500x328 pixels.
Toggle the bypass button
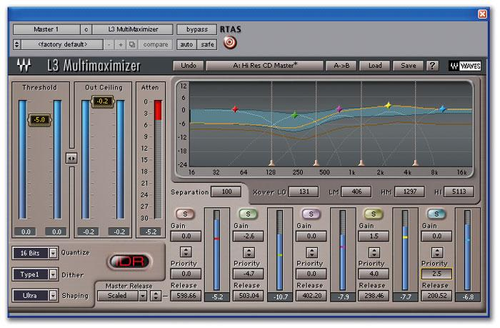(196, 29)
